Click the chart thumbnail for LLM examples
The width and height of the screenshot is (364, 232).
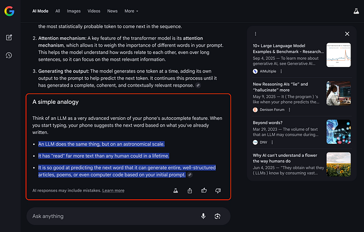(x=339, y=55)
